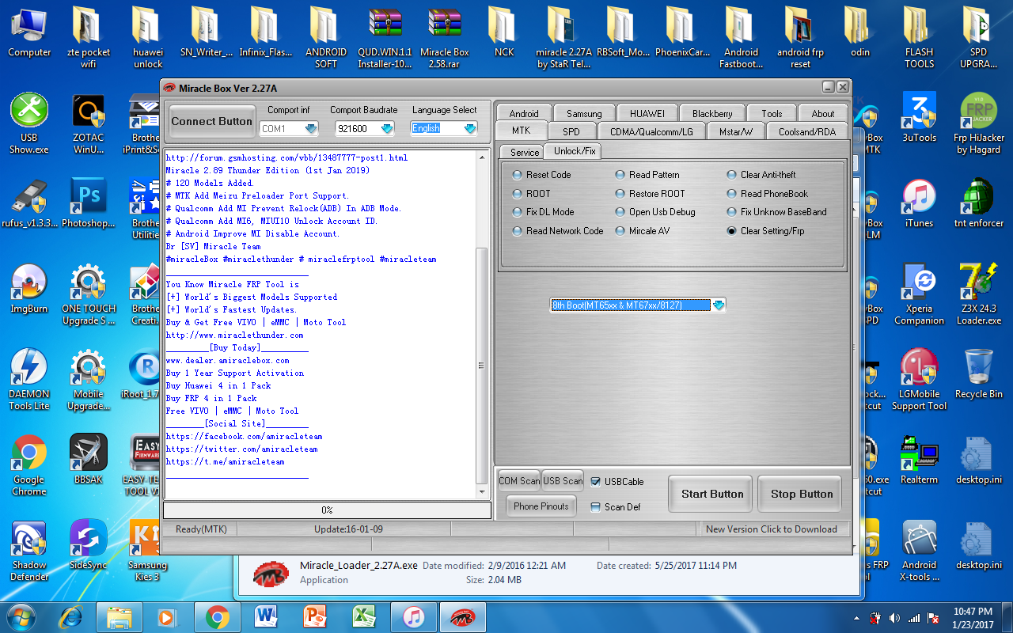The height and width of the screenshot is (633, 1013).
Task: Open the NCK folder icon
Action: click(504, 32)
